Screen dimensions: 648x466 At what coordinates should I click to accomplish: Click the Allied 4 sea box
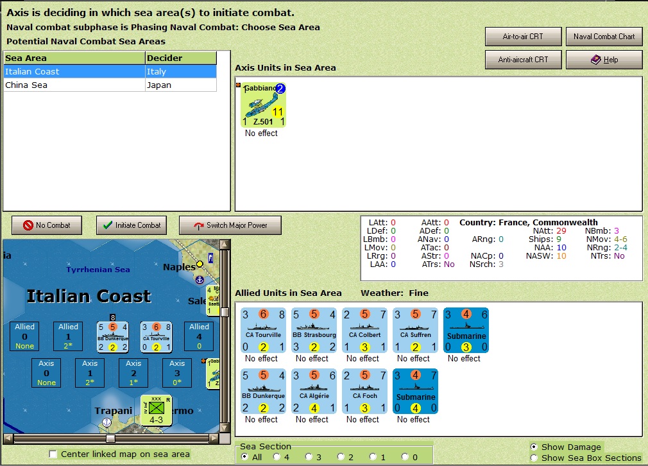pos(199,336)
